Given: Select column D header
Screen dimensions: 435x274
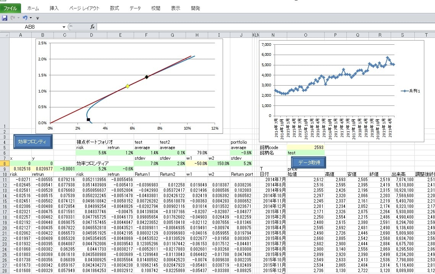Looking at the screenshot, I should [x=91, y=35].
